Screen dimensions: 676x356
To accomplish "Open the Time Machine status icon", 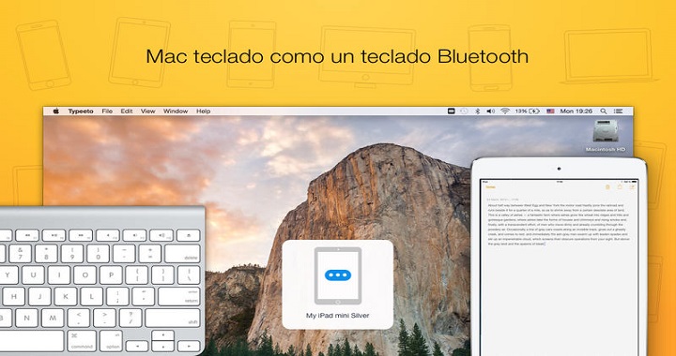I will click(464, 111).
